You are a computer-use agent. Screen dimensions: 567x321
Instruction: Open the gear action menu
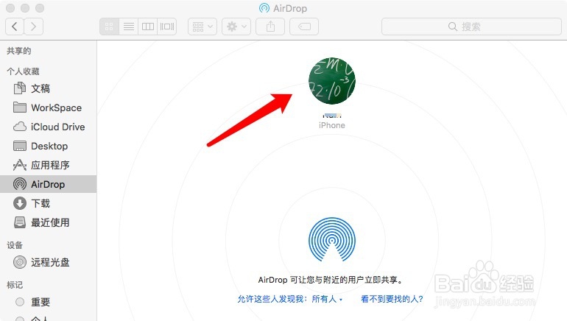pyautogui.click(x=236, y=27)
